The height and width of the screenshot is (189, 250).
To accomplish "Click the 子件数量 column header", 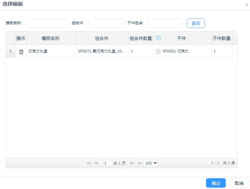I will coord(222,38).
